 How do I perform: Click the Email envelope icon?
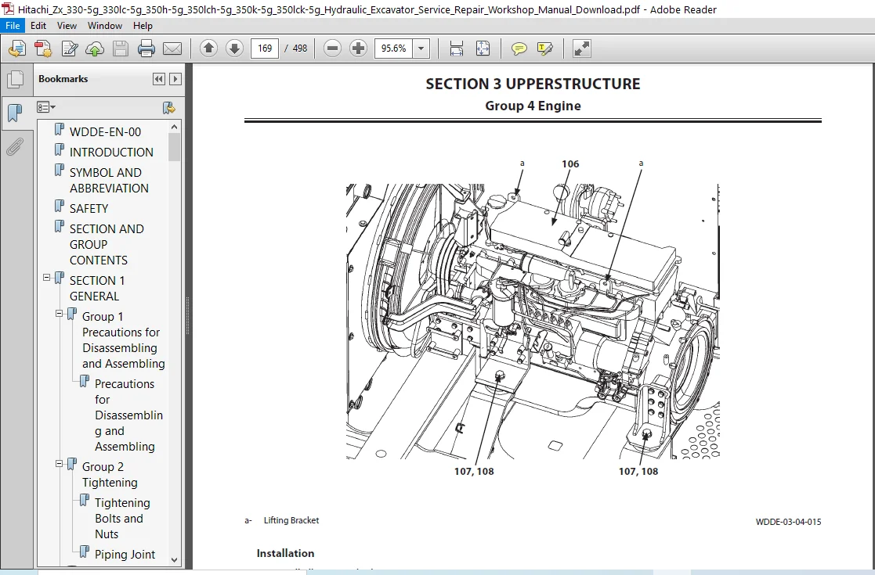point(172,49)
